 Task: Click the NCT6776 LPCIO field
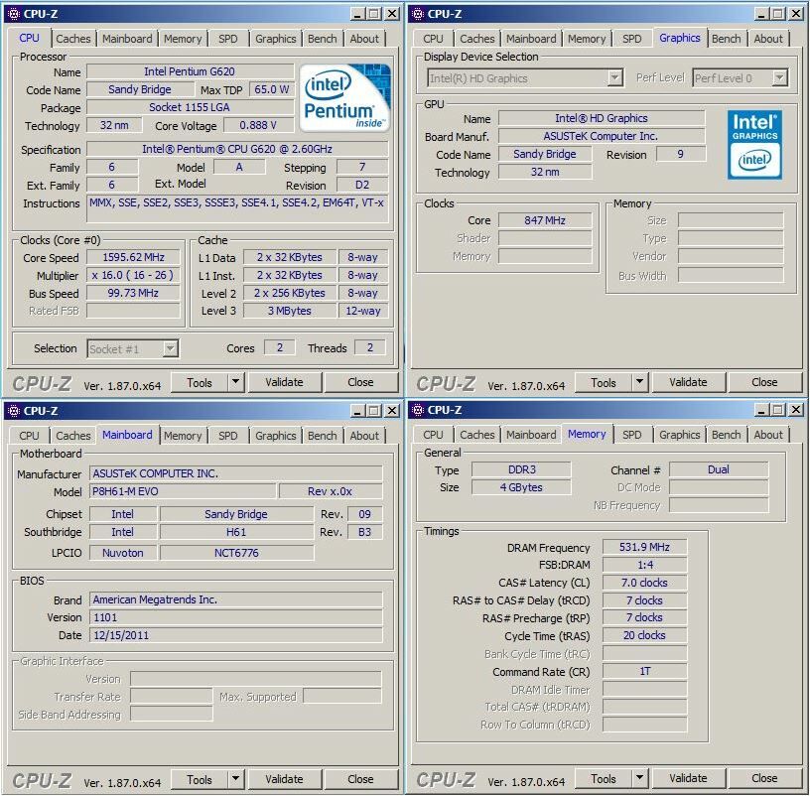[x=236, y=553]
